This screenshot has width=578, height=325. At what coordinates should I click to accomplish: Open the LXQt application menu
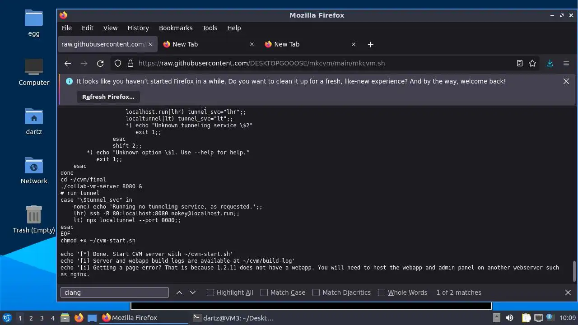7,318
